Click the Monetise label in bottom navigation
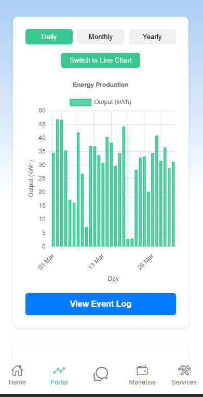Screen dimensions: 203x397 (x=142, y=382)
